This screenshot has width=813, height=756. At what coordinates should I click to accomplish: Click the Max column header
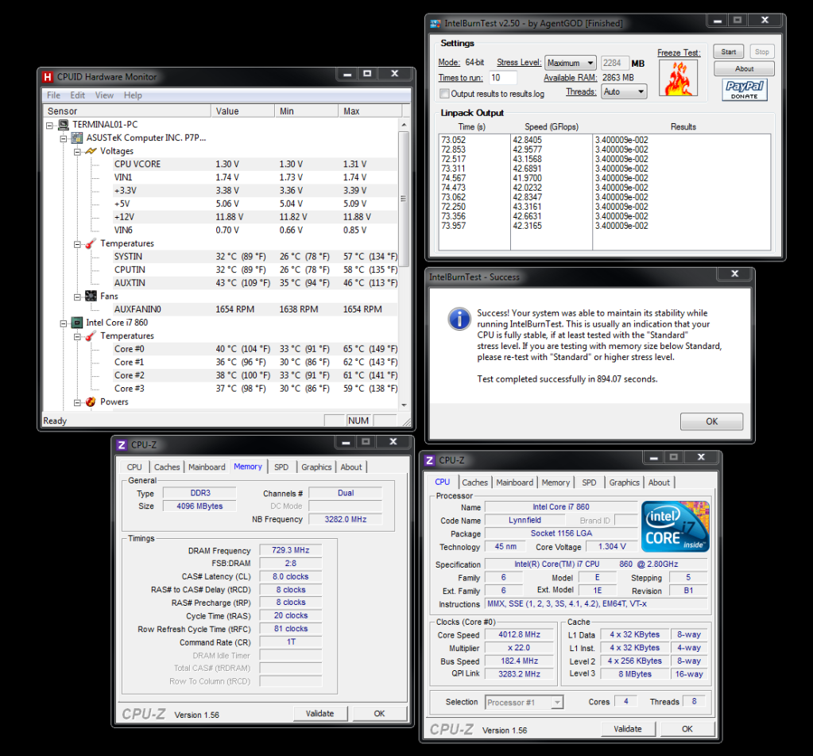click(370, 111)
